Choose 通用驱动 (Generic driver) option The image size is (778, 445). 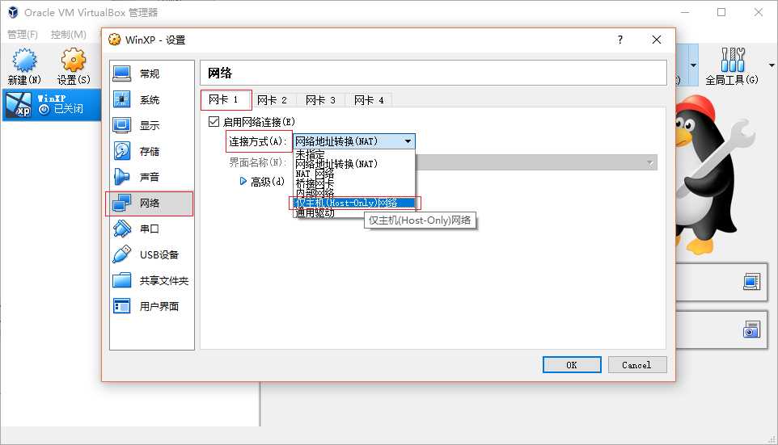click(354, 213)
